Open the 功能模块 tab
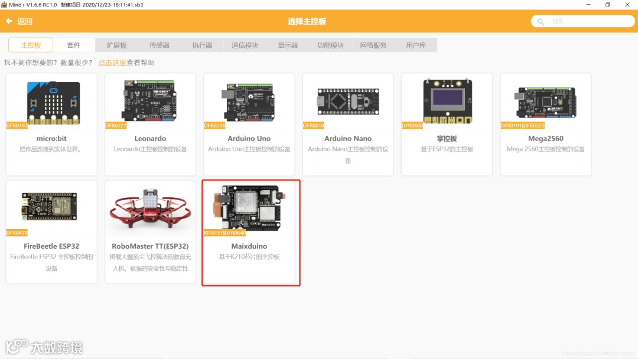This screenshot has height=359, width=638. tap(330, 45)
